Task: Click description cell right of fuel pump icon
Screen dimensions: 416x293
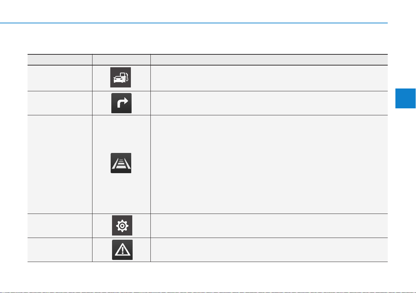Action: coord(269,78)
